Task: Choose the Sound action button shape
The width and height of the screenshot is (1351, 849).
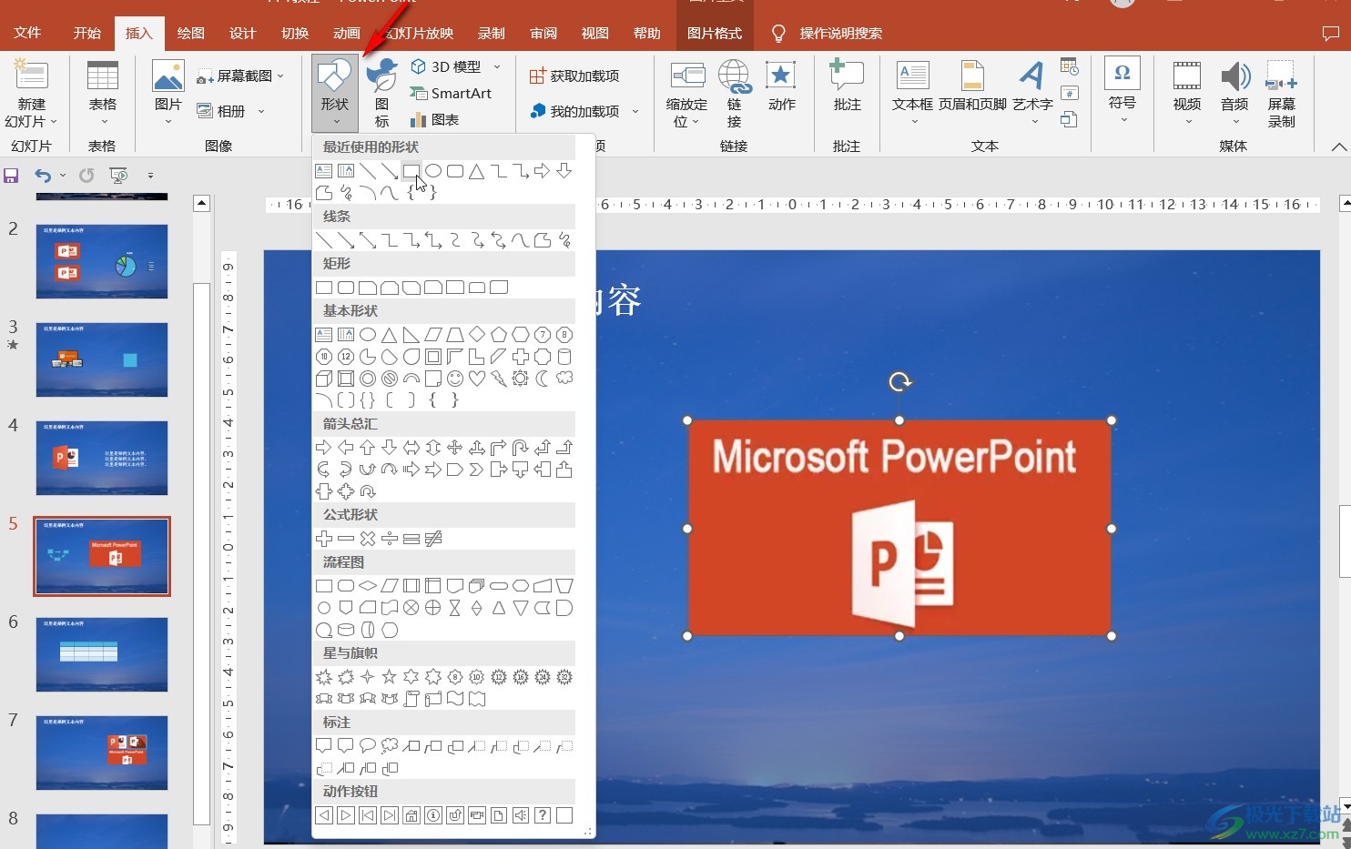Action: 521,815
